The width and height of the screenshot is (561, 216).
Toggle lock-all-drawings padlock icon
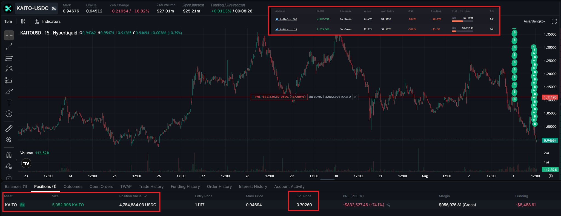click(x=9, y=177)
